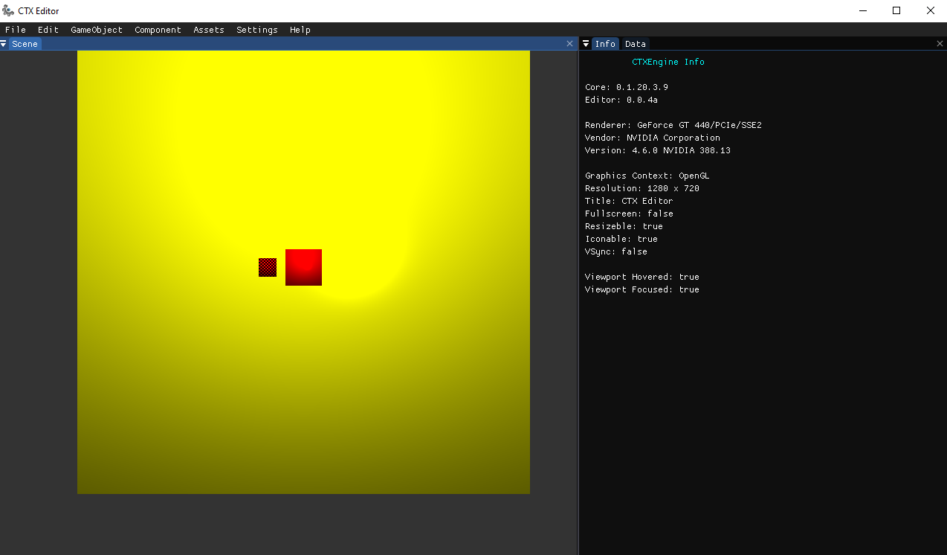The image size is (947, 555).
Task: Minimize the CTX Editor window
Action: click(863, 10)
